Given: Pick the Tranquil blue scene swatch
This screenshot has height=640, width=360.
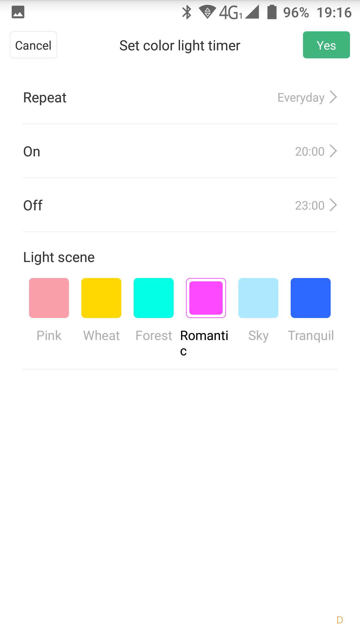Looking at the screenshot, I should pyautogui.click(x=311, y=298).
